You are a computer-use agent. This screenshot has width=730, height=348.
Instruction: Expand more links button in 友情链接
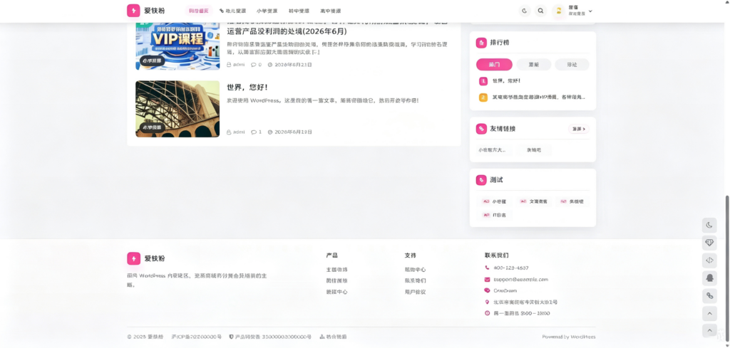pos(579,129)
